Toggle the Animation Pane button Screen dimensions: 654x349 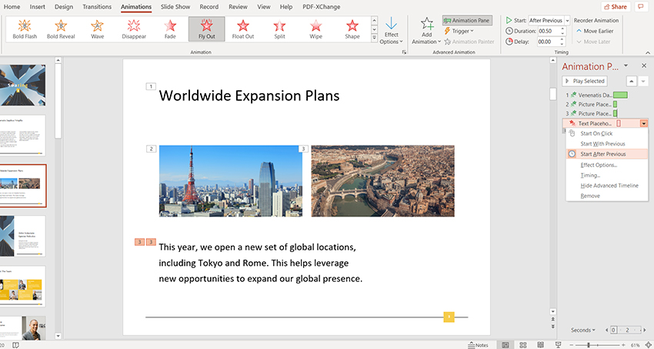point(469,21)
